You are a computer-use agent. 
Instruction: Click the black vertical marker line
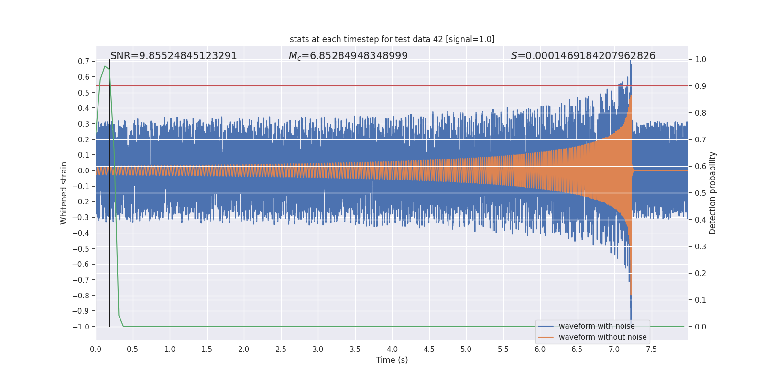[x=109, y=193]
